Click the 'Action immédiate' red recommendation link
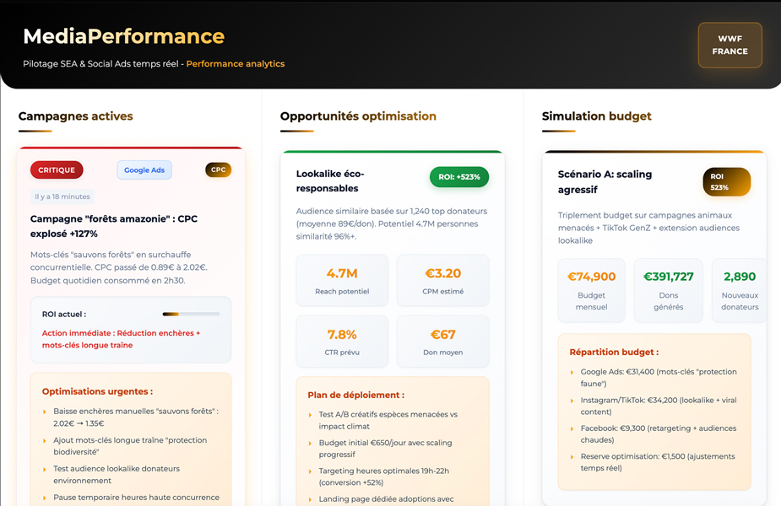The height and width of the screenshot is (506, 781). (121, 339)
